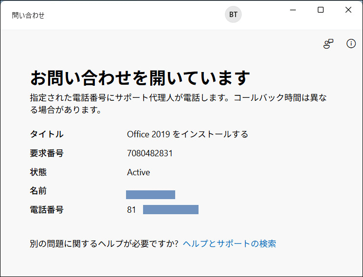
Task: Click the title Office 2019 をインストールする
Action: coord(187,134)
